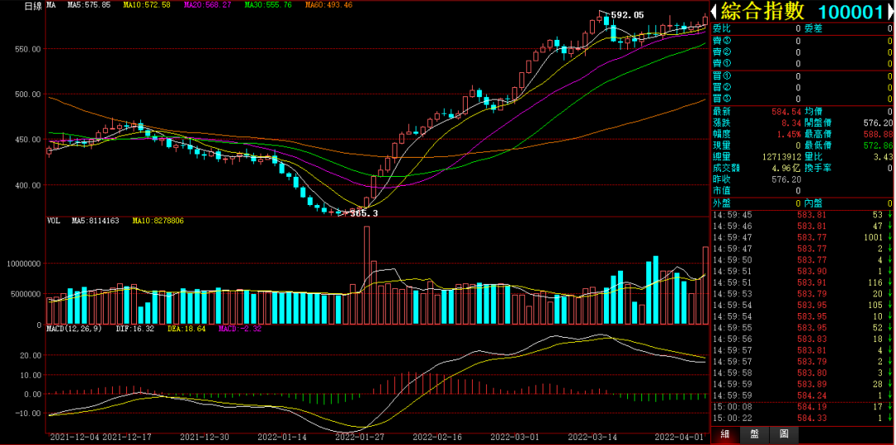Click the MACD:-2.32 value
896x445 pixels.
[x=240, y=329]
